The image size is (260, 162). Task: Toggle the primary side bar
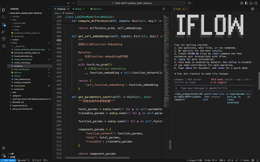click(x=246, y=3)
